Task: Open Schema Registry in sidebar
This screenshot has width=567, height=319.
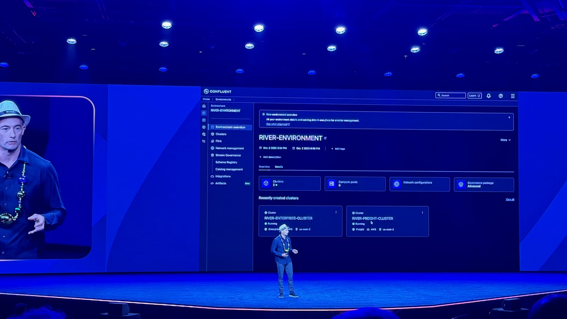Action: point(226,162)
